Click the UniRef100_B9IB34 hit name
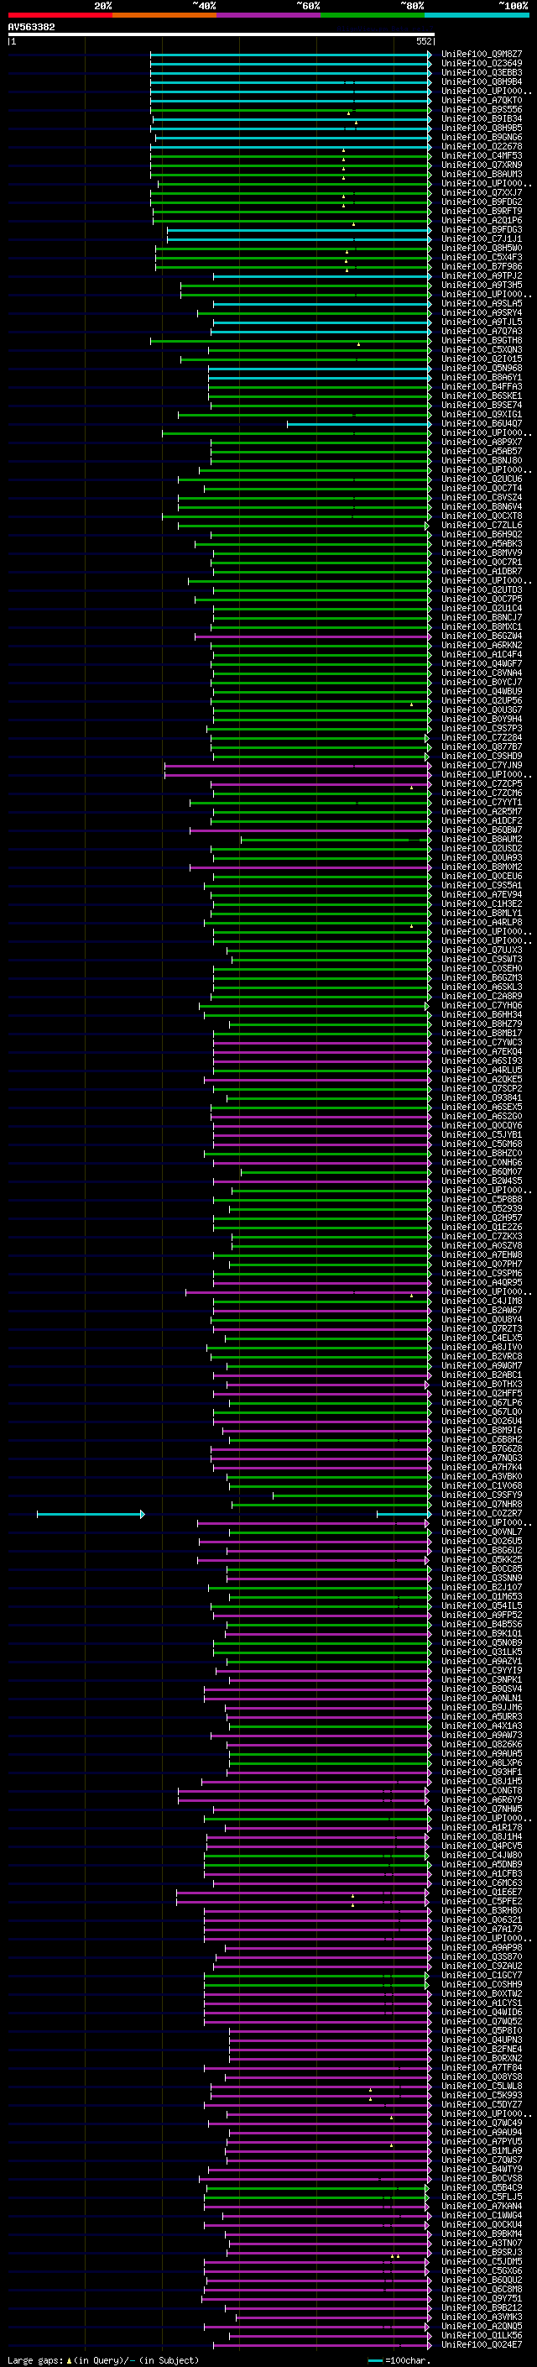The image size is (537, 2367). pyautogui.click(x=482, y=118)
